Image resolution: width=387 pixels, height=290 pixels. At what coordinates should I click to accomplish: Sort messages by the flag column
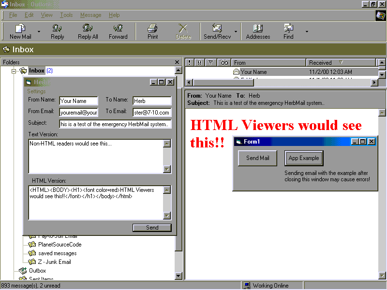[210, 62]
